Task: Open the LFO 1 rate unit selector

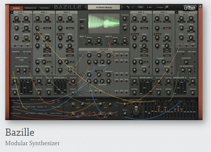Action: click(17, 22)
